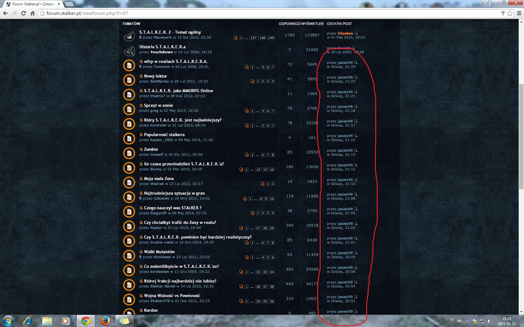This screenshot has height=327, width=524.
Task: Click the browser forward arrow
Action: pyautogui.click(x=14, y=13)
